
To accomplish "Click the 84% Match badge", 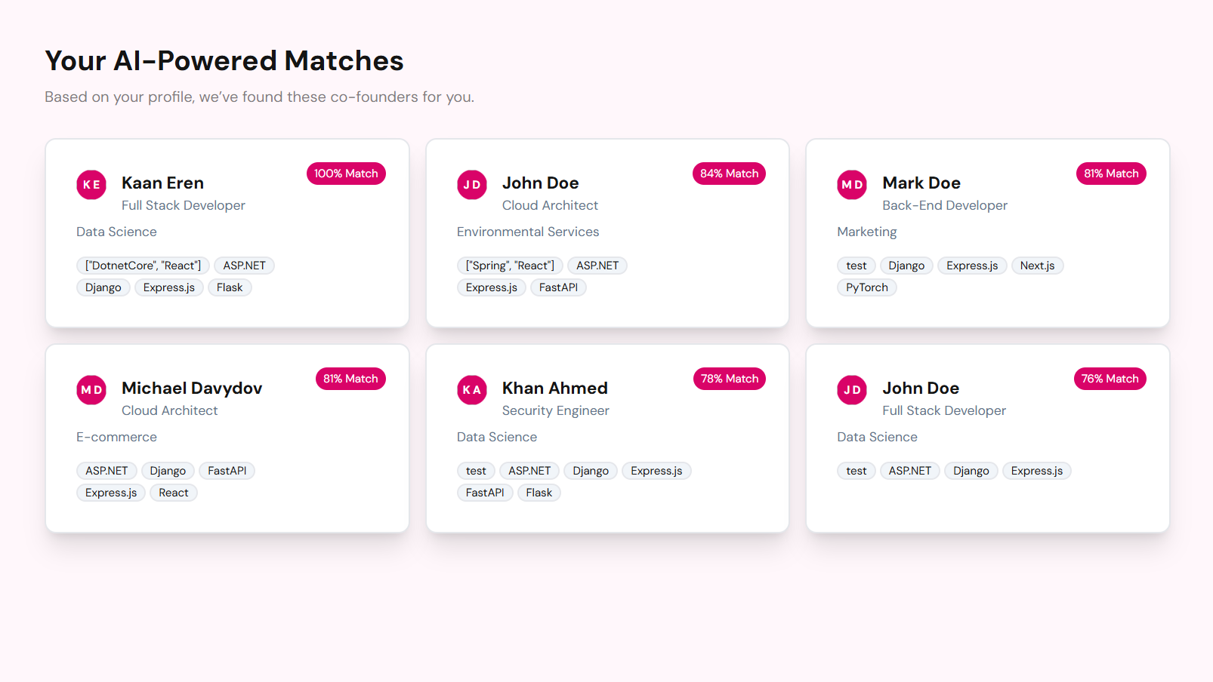I will click(729, 174).
